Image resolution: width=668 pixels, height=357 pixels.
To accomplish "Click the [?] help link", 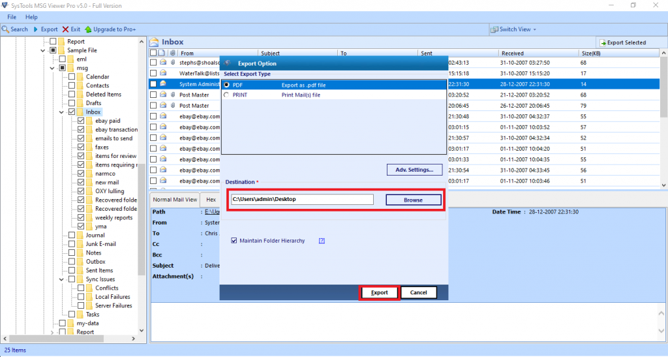I will click(x=322, y=241).
